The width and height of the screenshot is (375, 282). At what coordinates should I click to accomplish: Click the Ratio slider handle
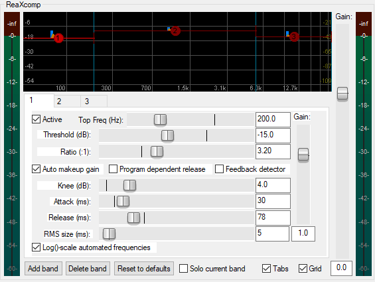pyautogui.click(x=157, y=152)
